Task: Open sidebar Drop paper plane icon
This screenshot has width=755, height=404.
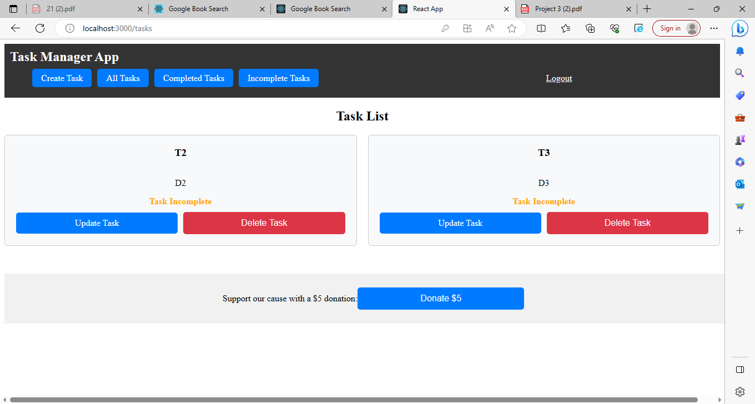Action: click(739, 206)
